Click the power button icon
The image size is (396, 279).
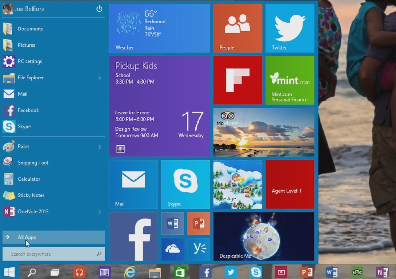tap(99, 9)
